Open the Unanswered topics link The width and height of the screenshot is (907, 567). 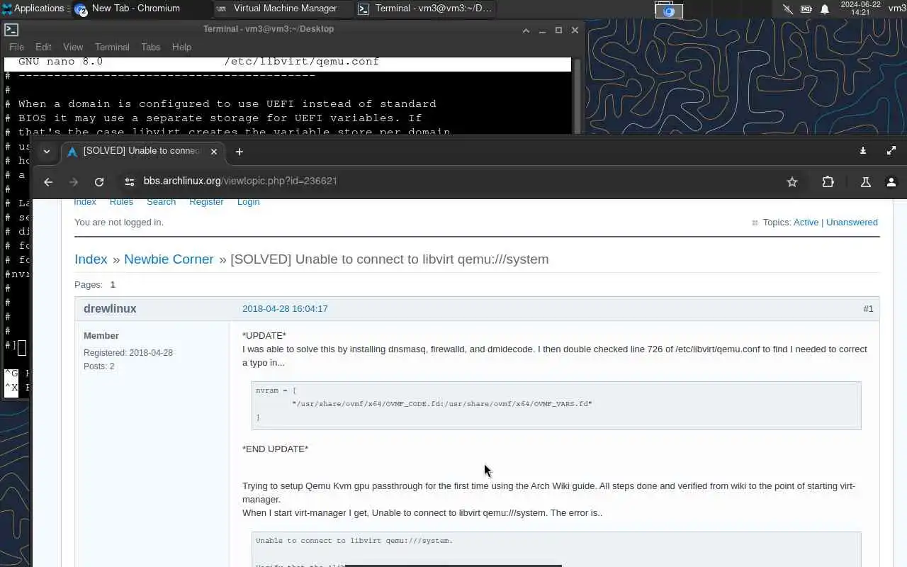[x=852, y=223]
